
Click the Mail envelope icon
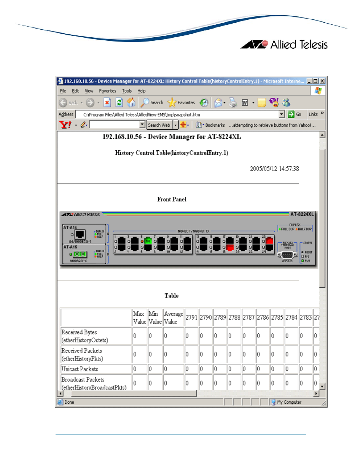point(218,102)
